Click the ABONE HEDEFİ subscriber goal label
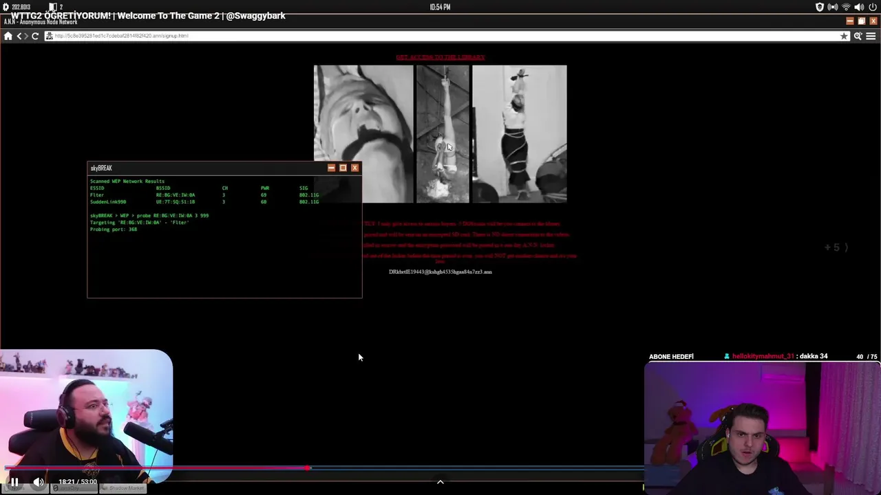The width and height of the screenshot is (881, 495). pos(671,357)
